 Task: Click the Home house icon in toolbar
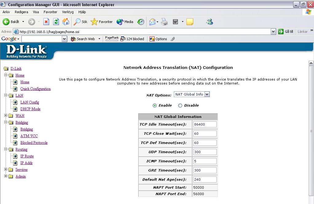pyautogui.click(x=66, y=21)
